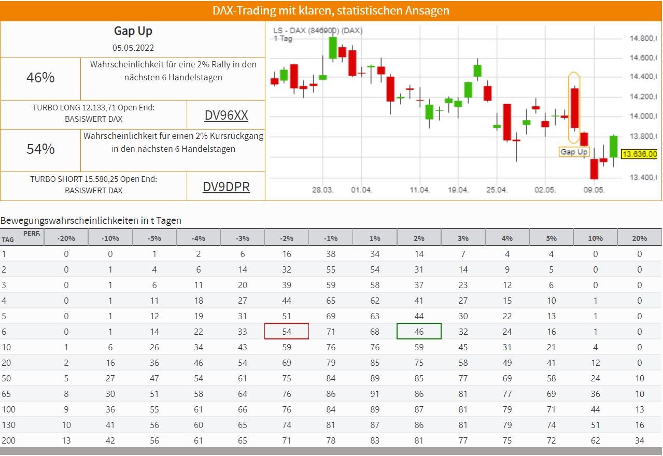Click the row label 10 in TAG column
Viewport: 663px width, 456px height.
click(x=6, y=347)
